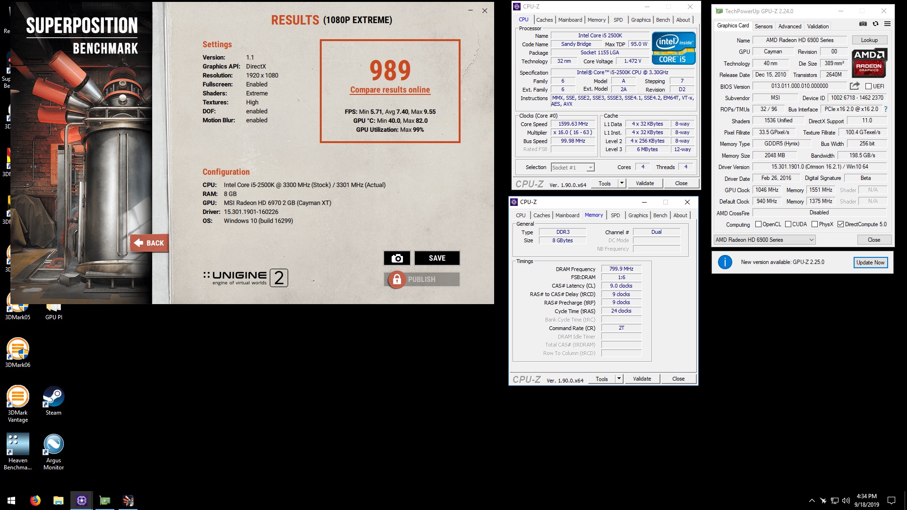Image resolution: width=907 pixels, height=510 pixels.
Task: Click the Lookup button in GPU-Z
Action: [x=869, y=40]
